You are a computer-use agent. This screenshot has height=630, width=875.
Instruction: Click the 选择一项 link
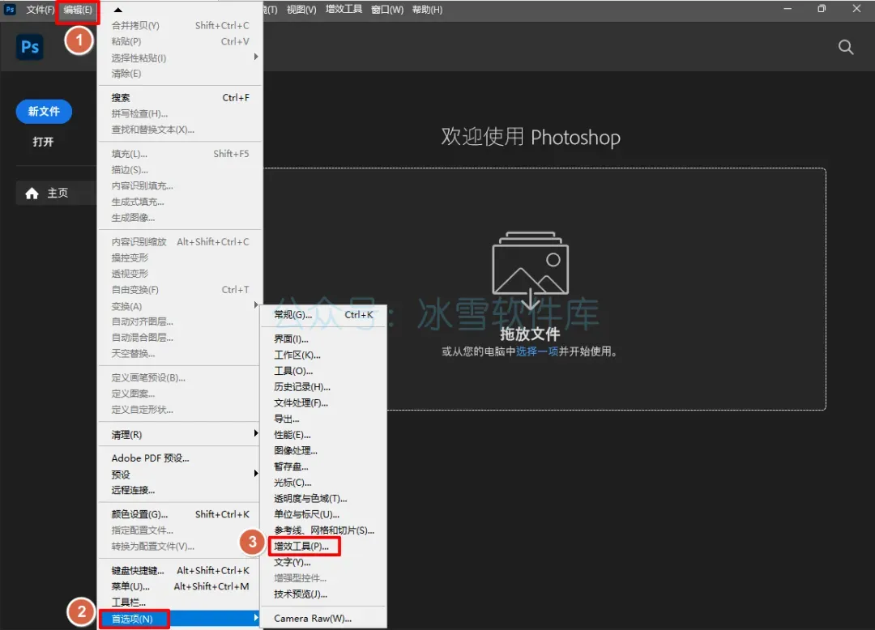537,351
